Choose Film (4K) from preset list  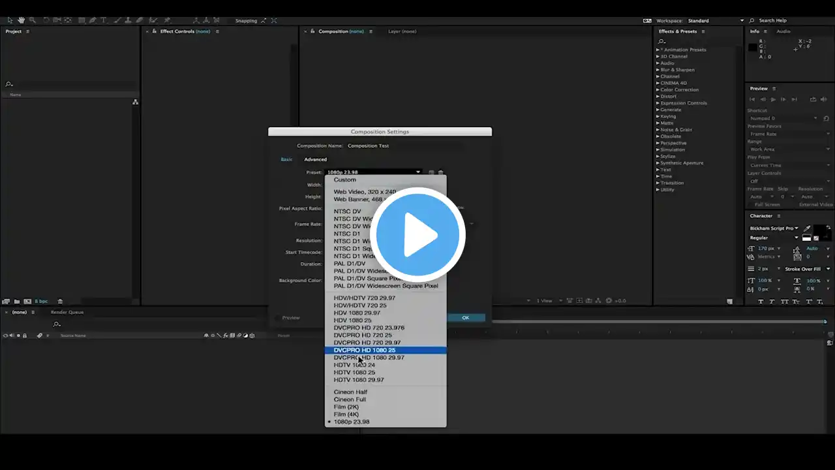[386, 415]
